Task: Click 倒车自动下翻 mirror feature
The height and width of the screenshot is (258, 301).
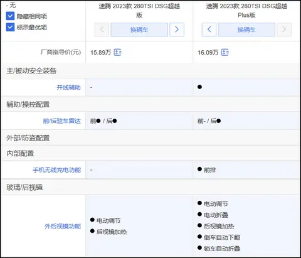Action: tap(222, 237)
